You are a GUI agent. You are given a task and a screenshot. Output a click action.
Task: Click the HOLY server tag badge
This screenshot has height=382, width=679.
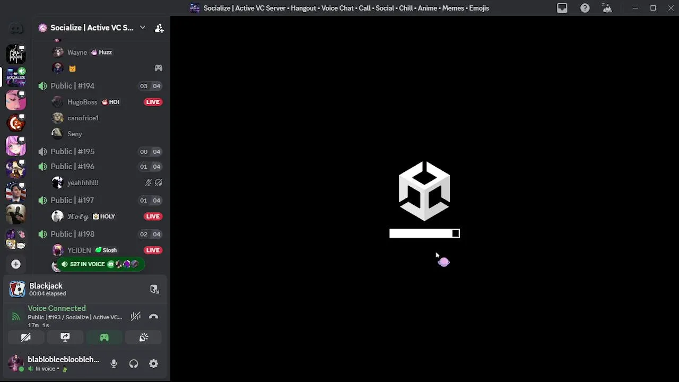[104, 216]
